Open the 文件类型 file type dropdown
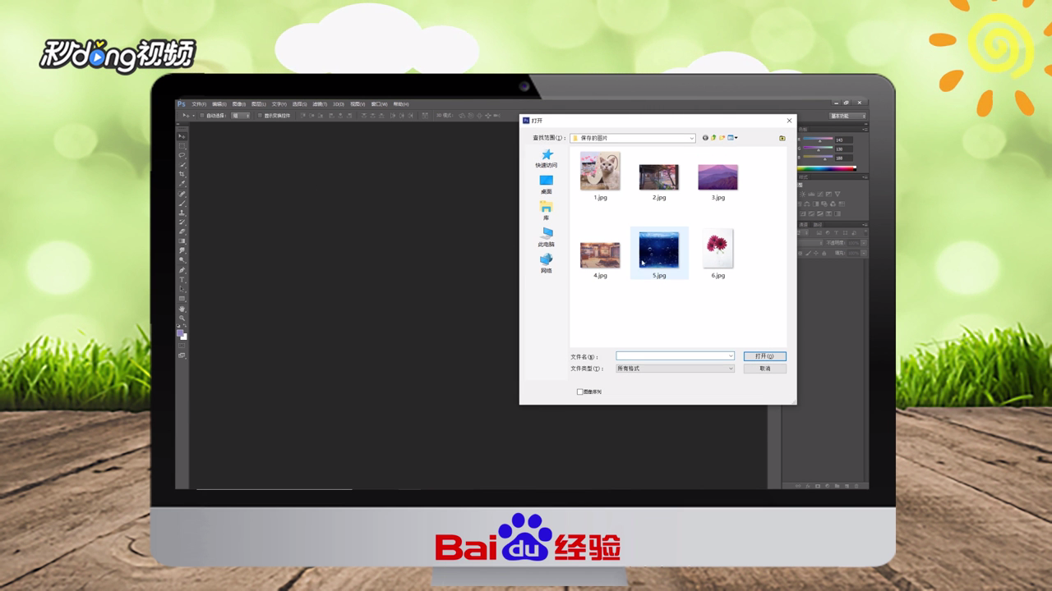1052x591 pixels. [x=674, y=369]
